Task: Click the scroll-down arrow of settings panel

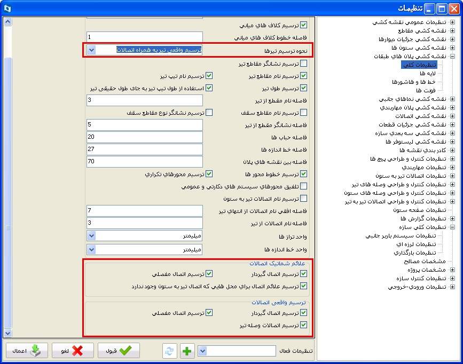Action: [7, 333]
